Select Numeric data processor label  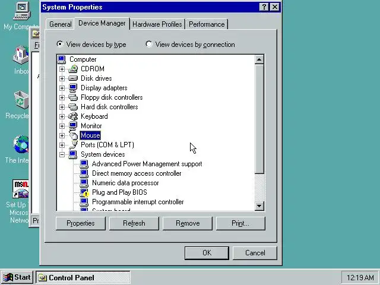125,183
